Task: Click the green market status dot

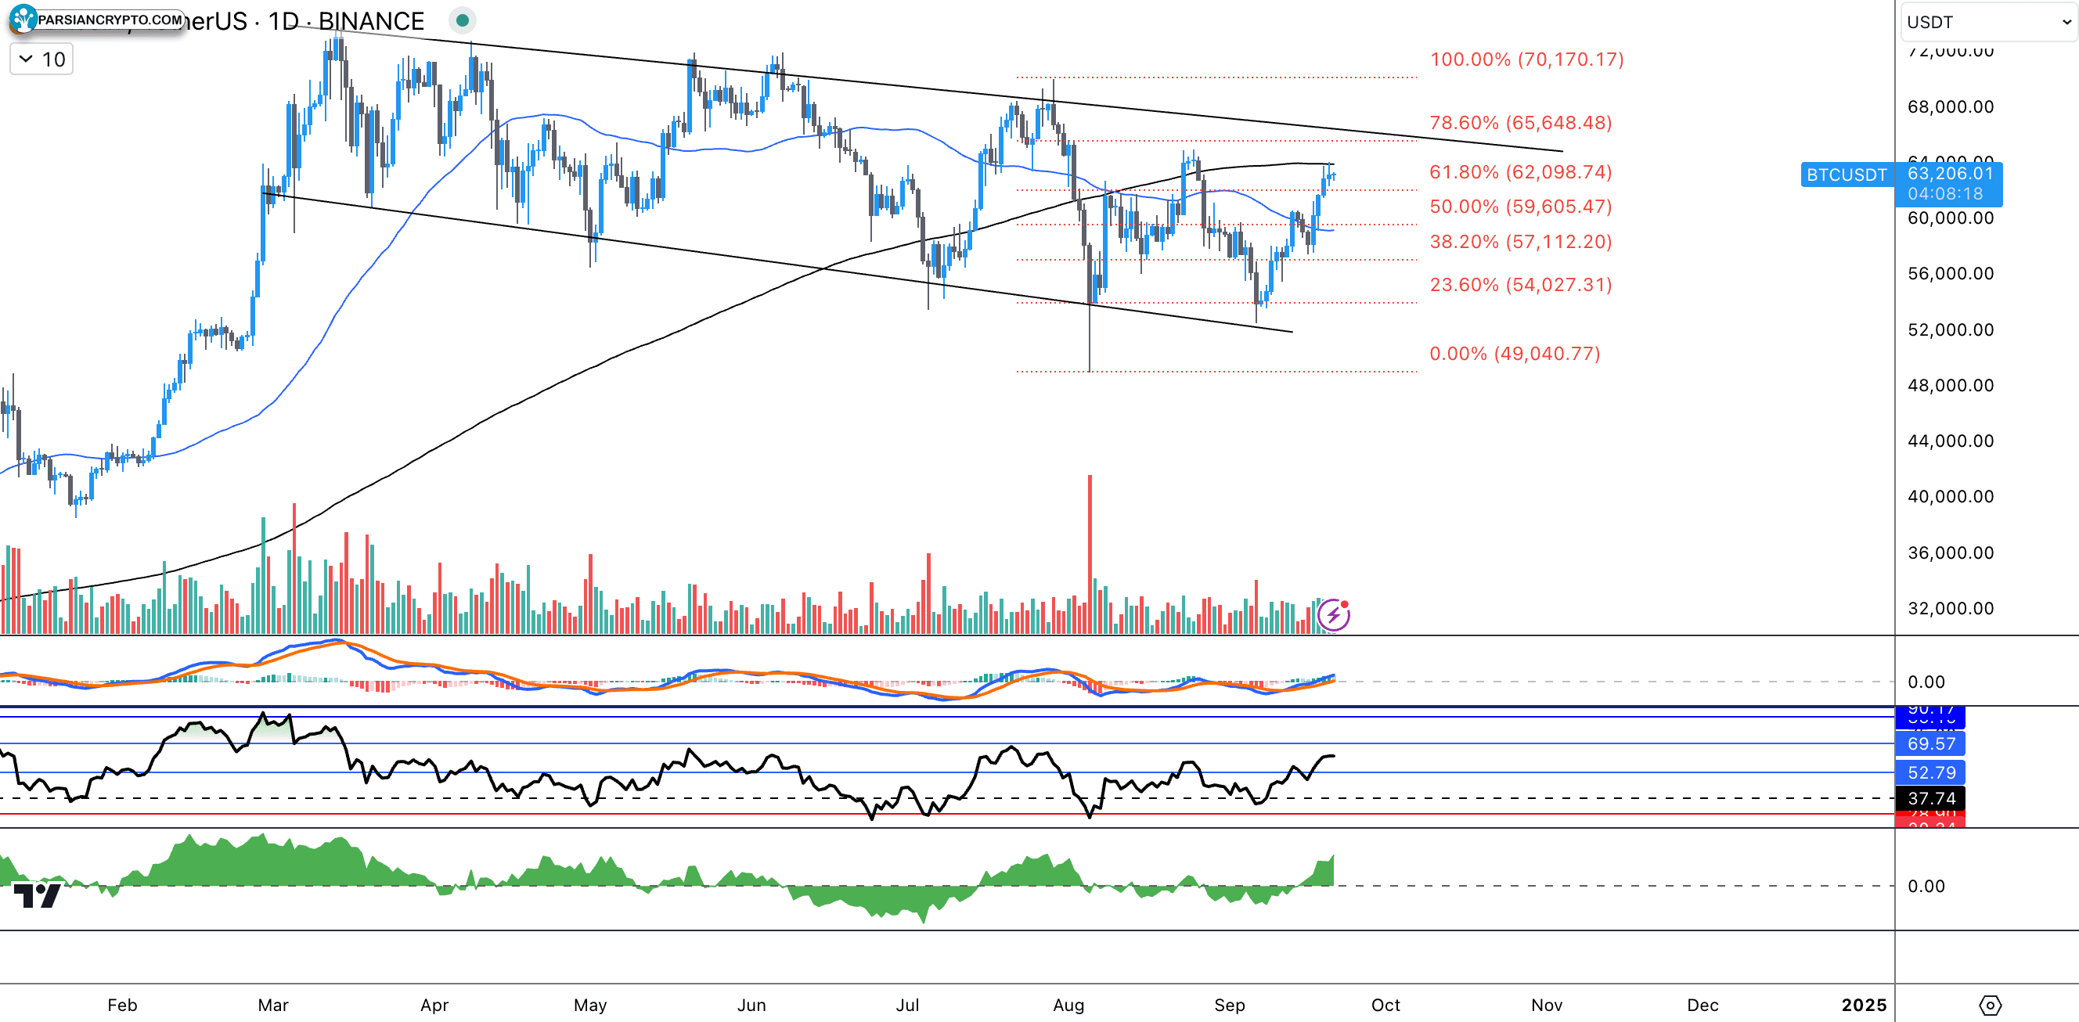Action: [x=463, y=20]
